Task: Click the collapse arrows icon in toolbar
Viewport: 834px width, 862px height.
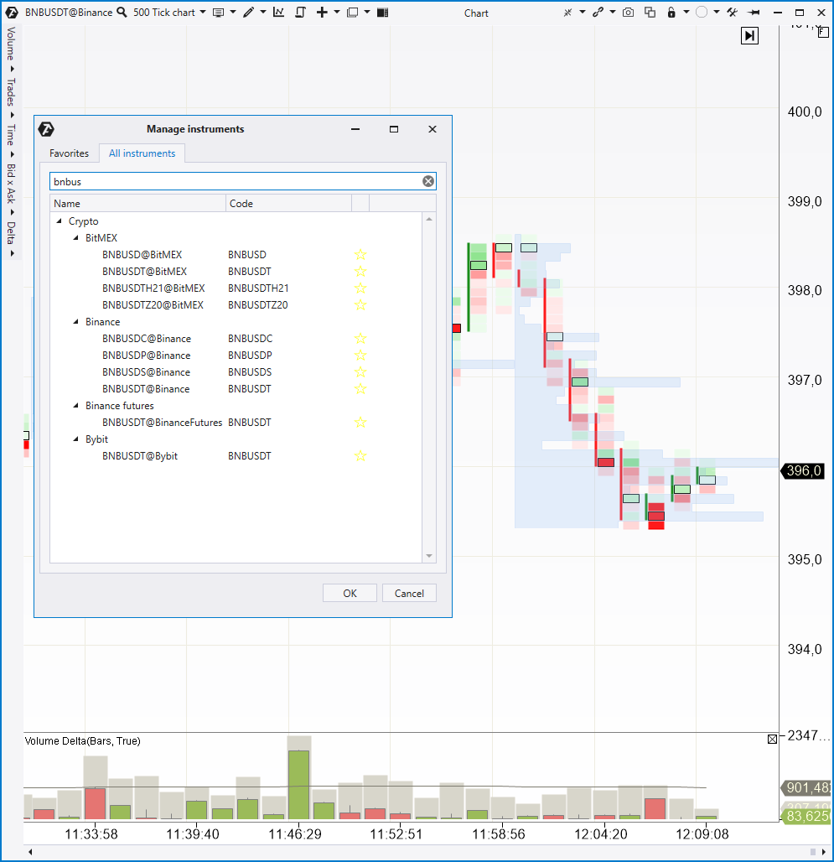Action: [x=567, y=12]
